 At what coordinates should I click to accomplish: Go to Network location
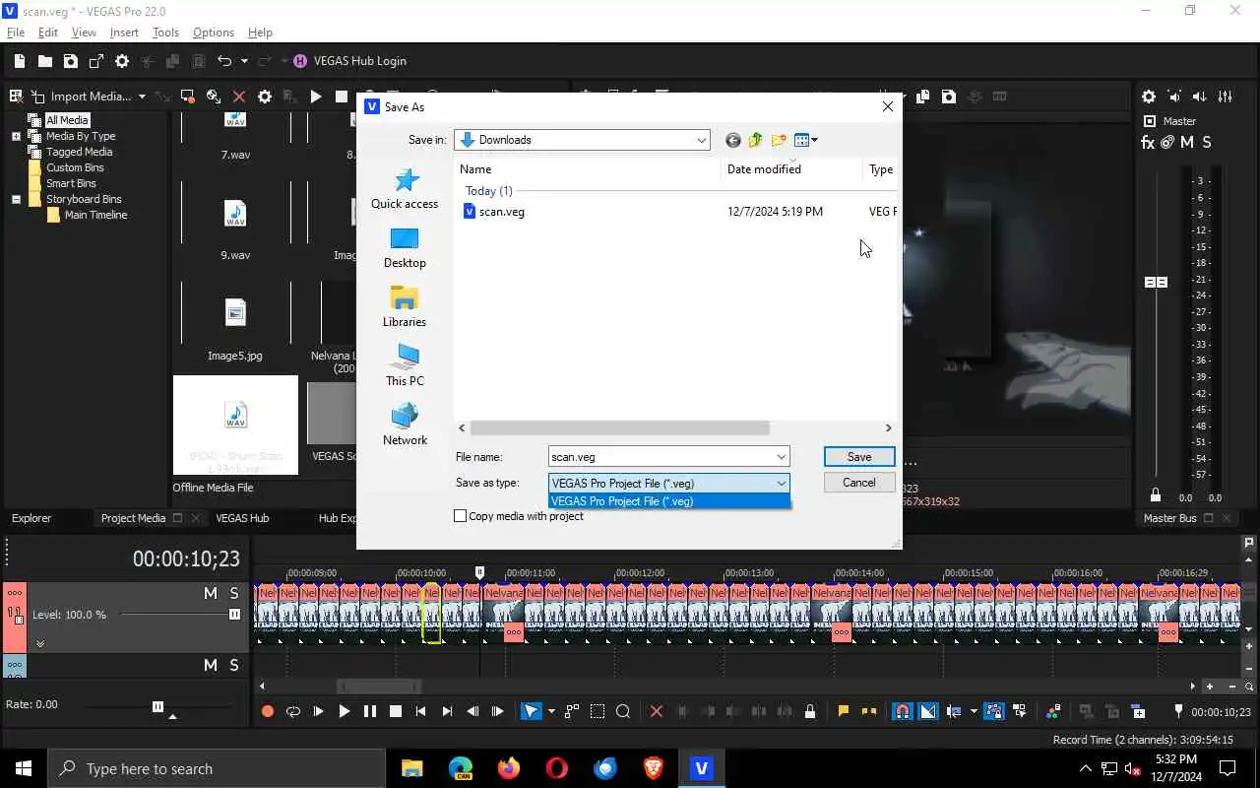tap(405, 426)
